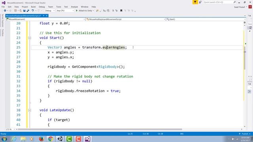This screenshot has width=253, height=142.
Task: Click the Navigate Backward toolbar icon
Action: pyautogui.click(x=5, y=11)
